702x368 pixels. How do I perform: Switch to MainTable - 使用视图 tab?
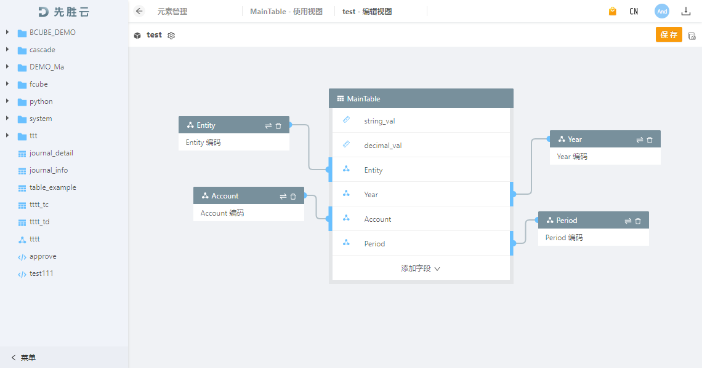tap(286, 12)
